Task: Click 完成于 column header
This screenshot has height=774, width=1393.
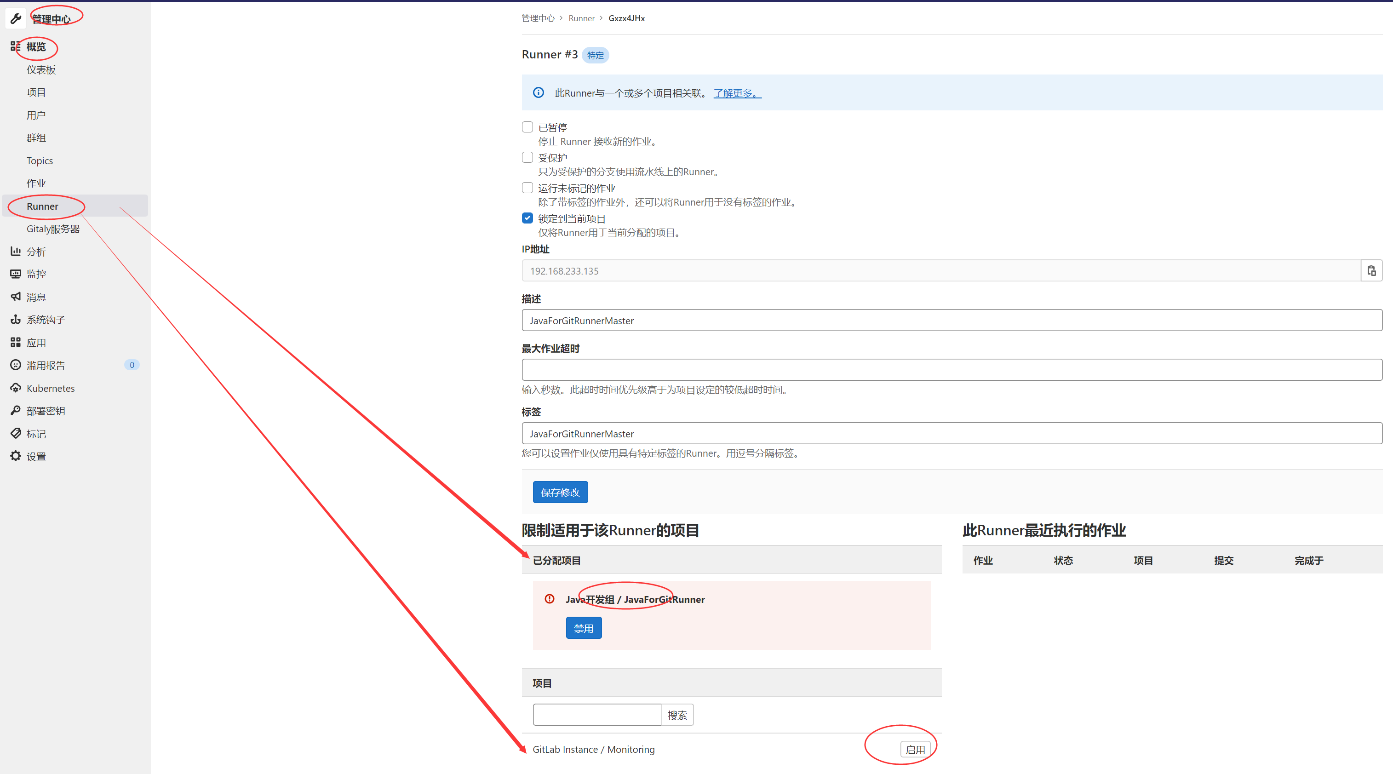Action: coord(1309,560)
